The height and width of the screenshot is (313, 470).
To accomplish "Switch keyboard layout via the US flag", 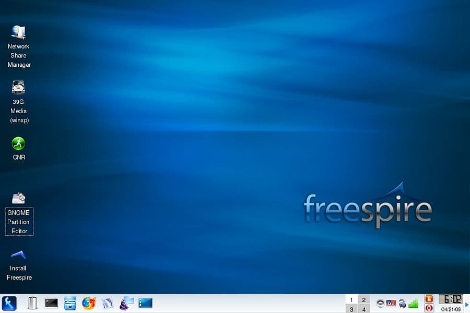I will pyautogui.click(x=391, y=303).
